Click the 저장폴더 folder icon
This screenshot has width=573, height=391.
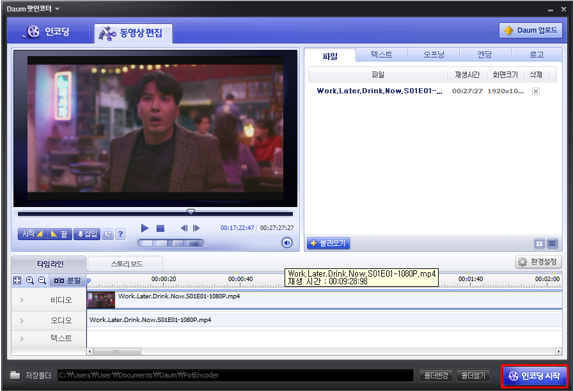[x=15, y=375]
